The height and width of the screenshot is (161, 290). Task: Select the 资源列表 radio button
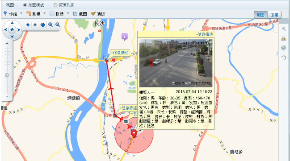(55, 5)
